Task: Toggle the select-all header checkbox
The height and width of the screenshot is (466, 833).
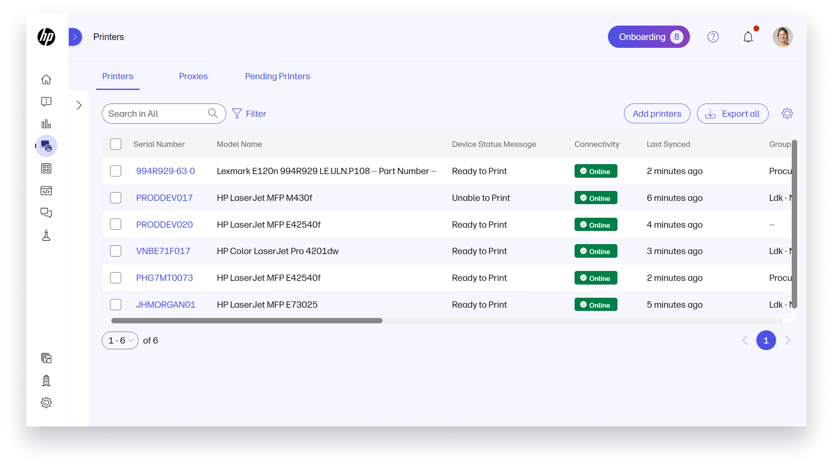Action: (x=115, y=144)
